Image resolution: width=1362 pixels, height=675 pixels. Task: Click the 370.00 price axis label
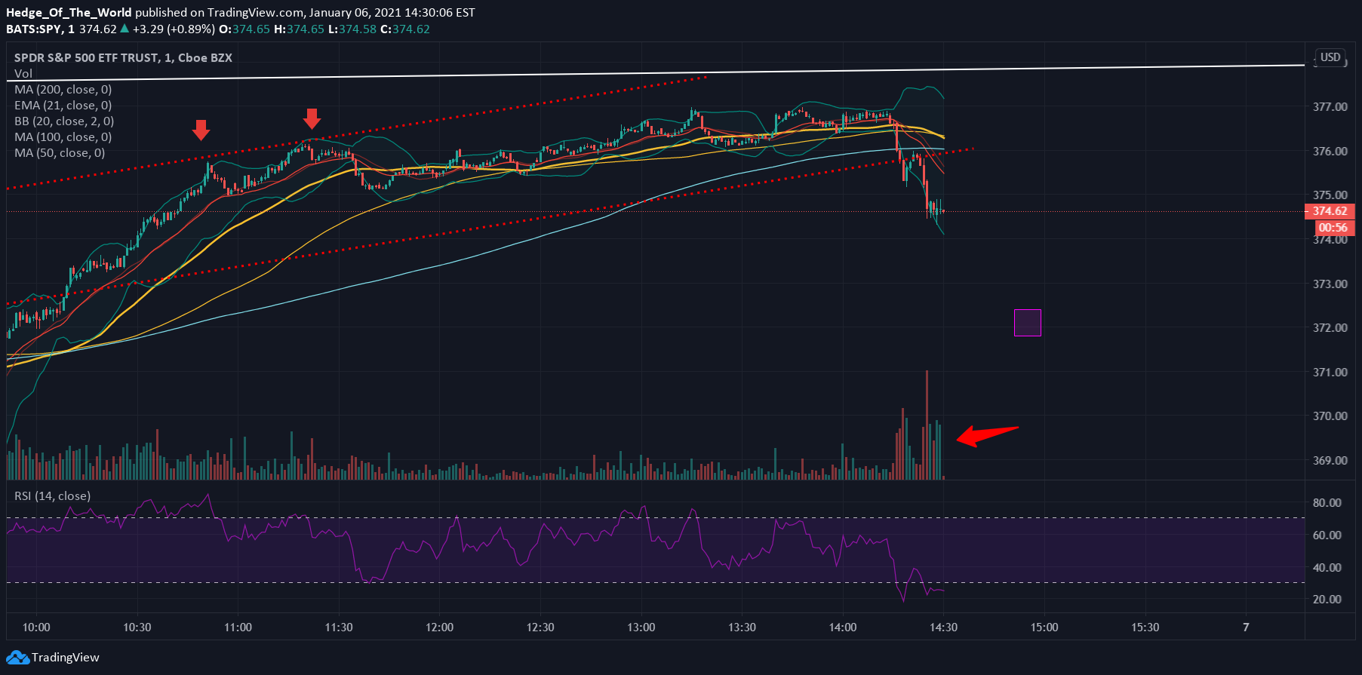pyautogui.click(x=1330, y=416)
